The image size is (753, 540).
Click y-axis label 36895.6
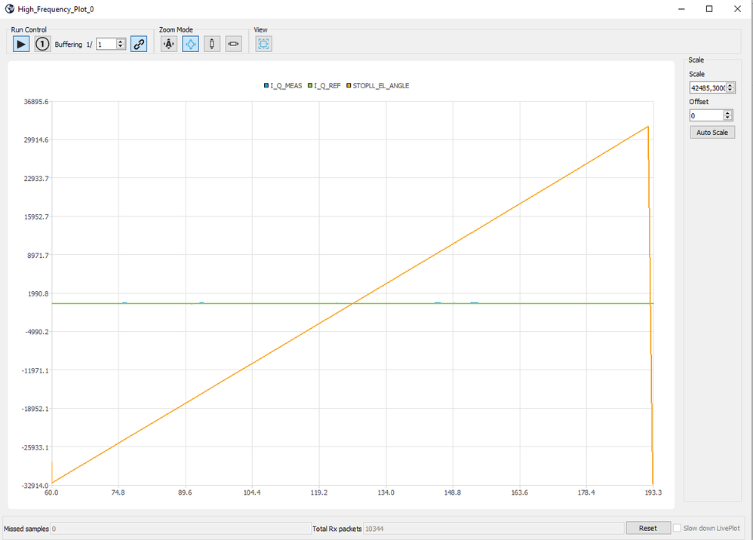click(36, 102)
